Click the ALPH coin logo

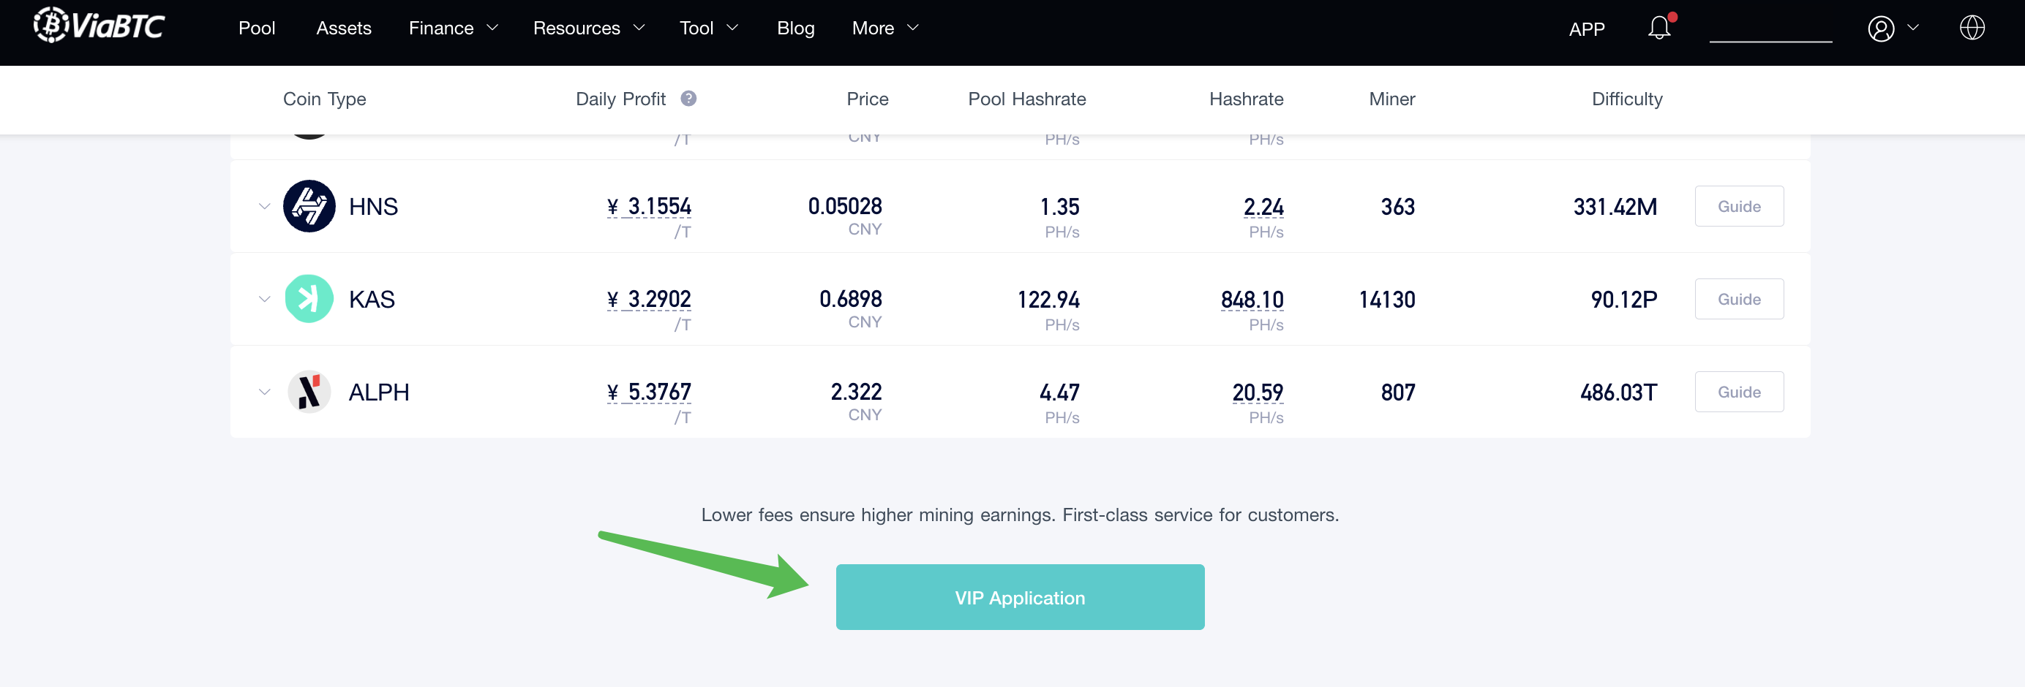pos(309,391)
